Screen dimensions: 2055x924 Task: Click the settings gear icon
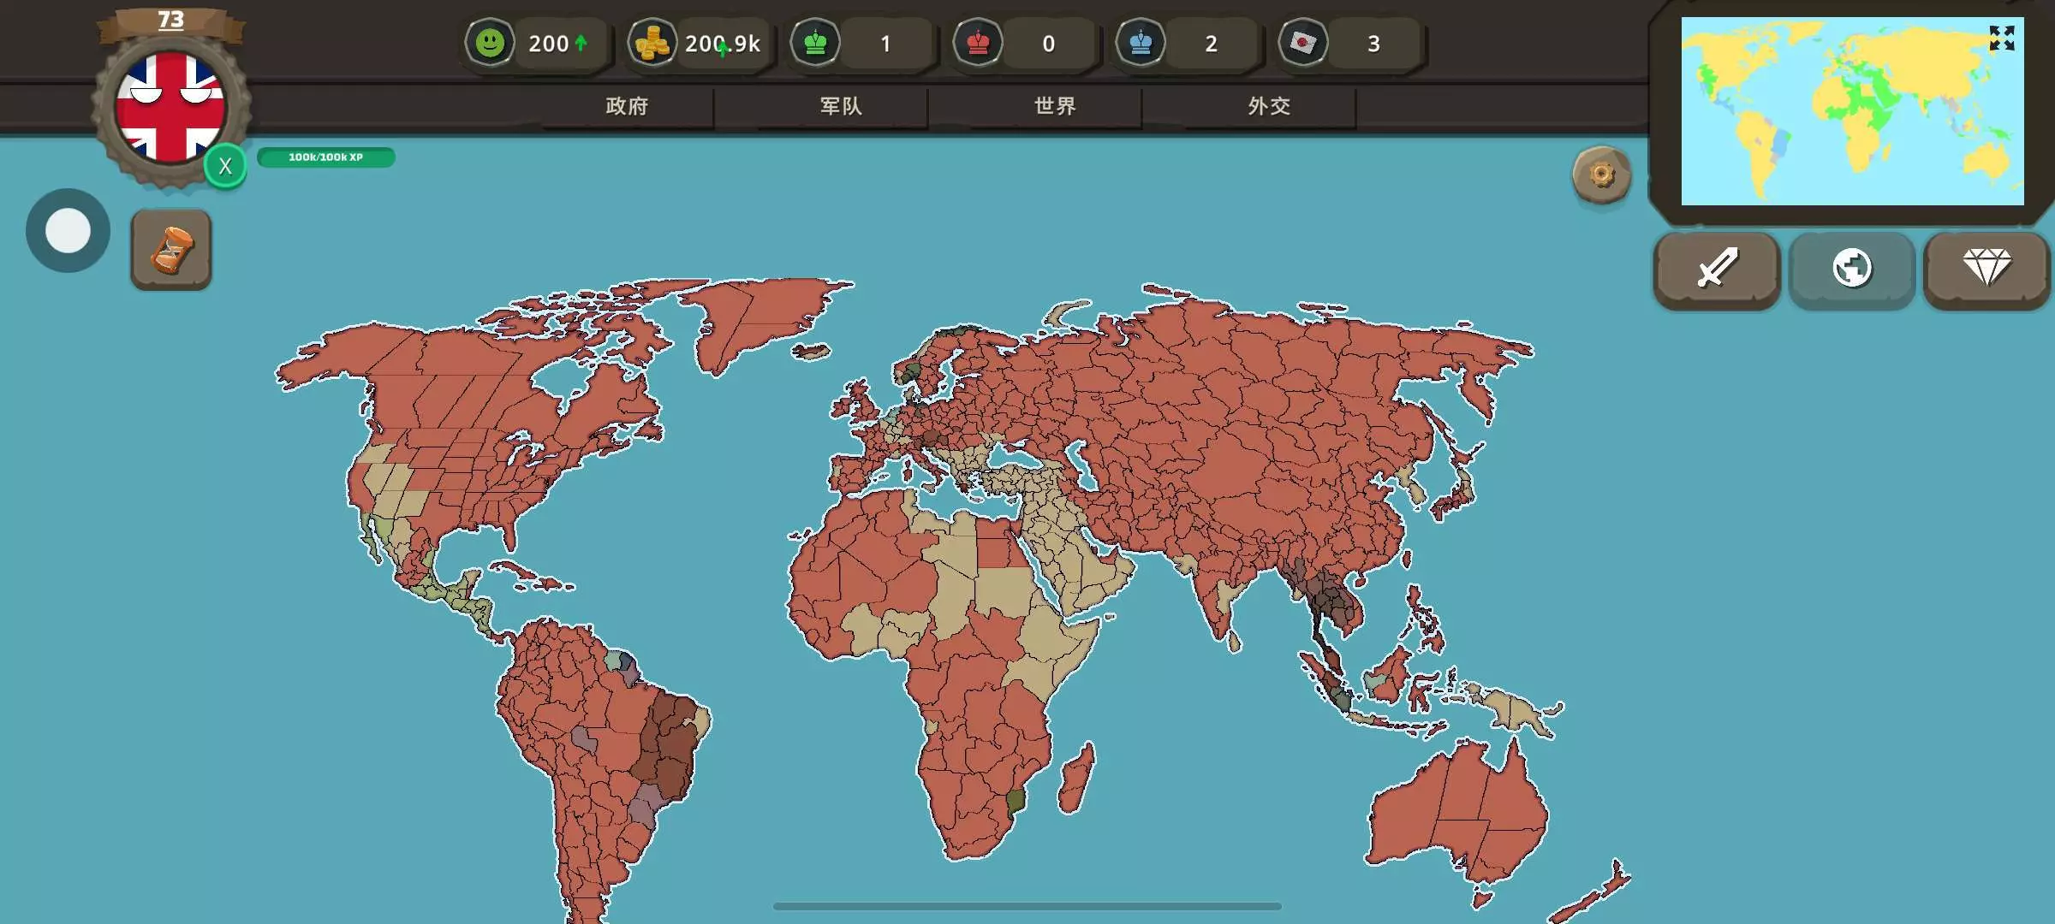point(1601,175)
